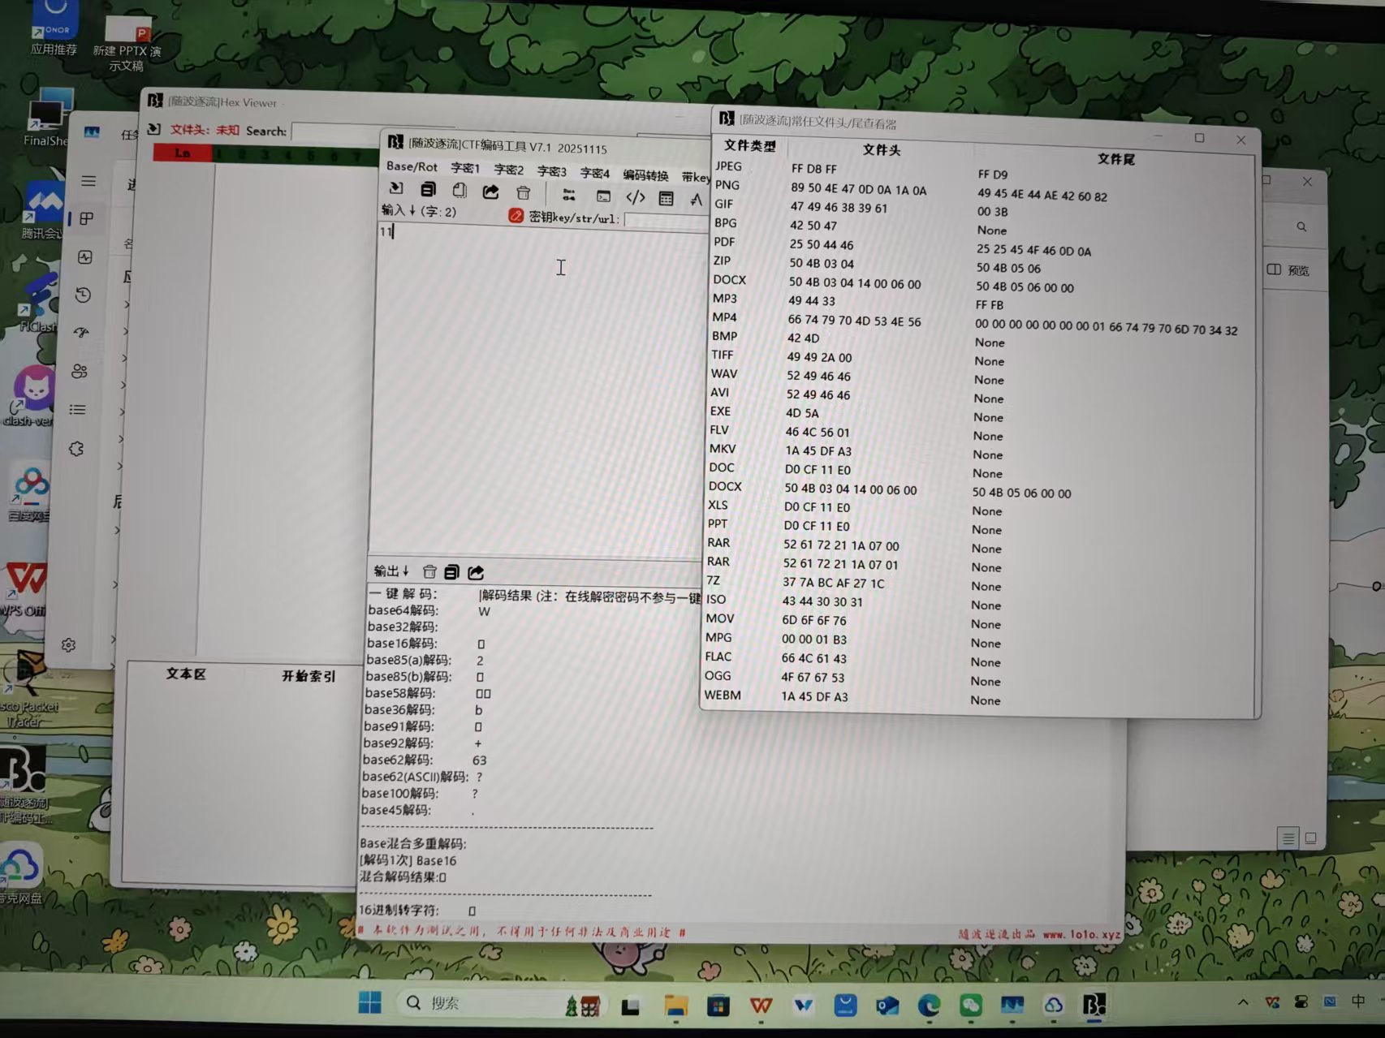Viewport: 1385px width, 1038px height.
Task: Click the swap input/output icon in CTF toolbar
Action: 568,195
